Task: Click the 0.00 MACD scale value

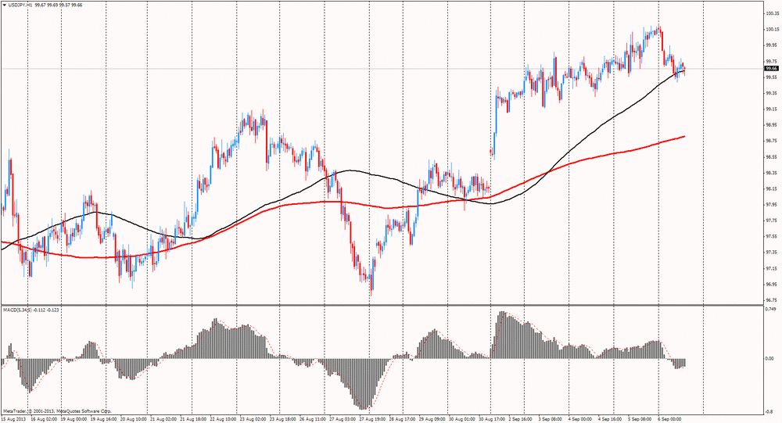Action: point(770,359)
